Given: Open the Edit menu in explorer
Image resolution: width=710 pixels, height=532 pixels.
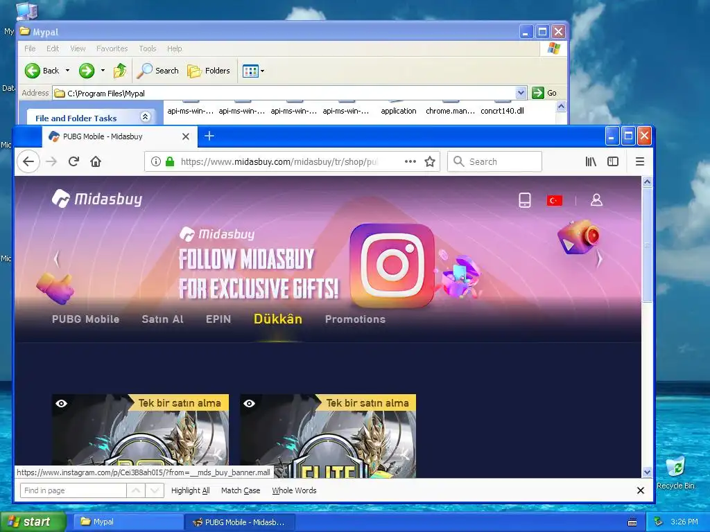Looking at the screenshot, I should coord(53,48).
